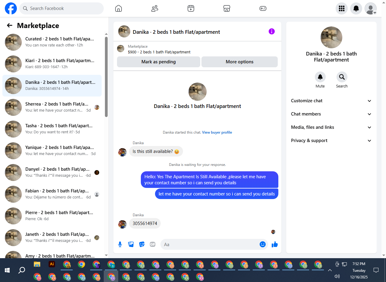
Task: Open Adobe Illustrator from the taskbar
Action: pos(52,264)
